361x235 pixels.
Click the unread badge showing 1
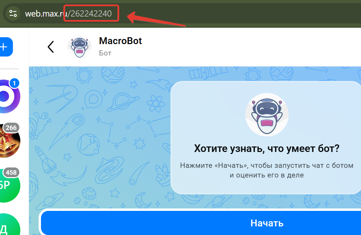tap(14, 83)
